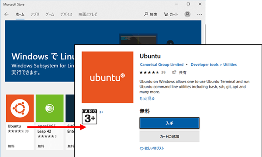Minimize the Microsoft Store window
The height and width of the screenshot is (157, 262).
176,4
